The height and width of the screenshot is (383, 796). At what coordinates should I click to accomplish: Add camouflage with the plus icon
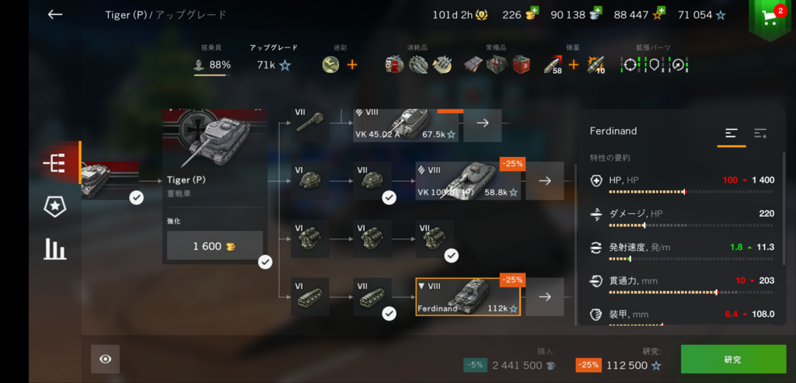pos(352,65)
